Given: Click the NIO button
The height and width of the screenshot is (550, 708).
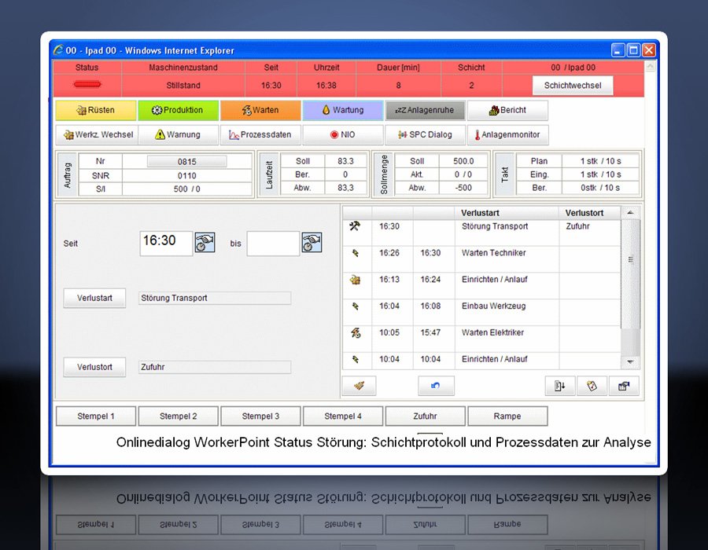Looking at the screenshot, I should tap(343, 135).
